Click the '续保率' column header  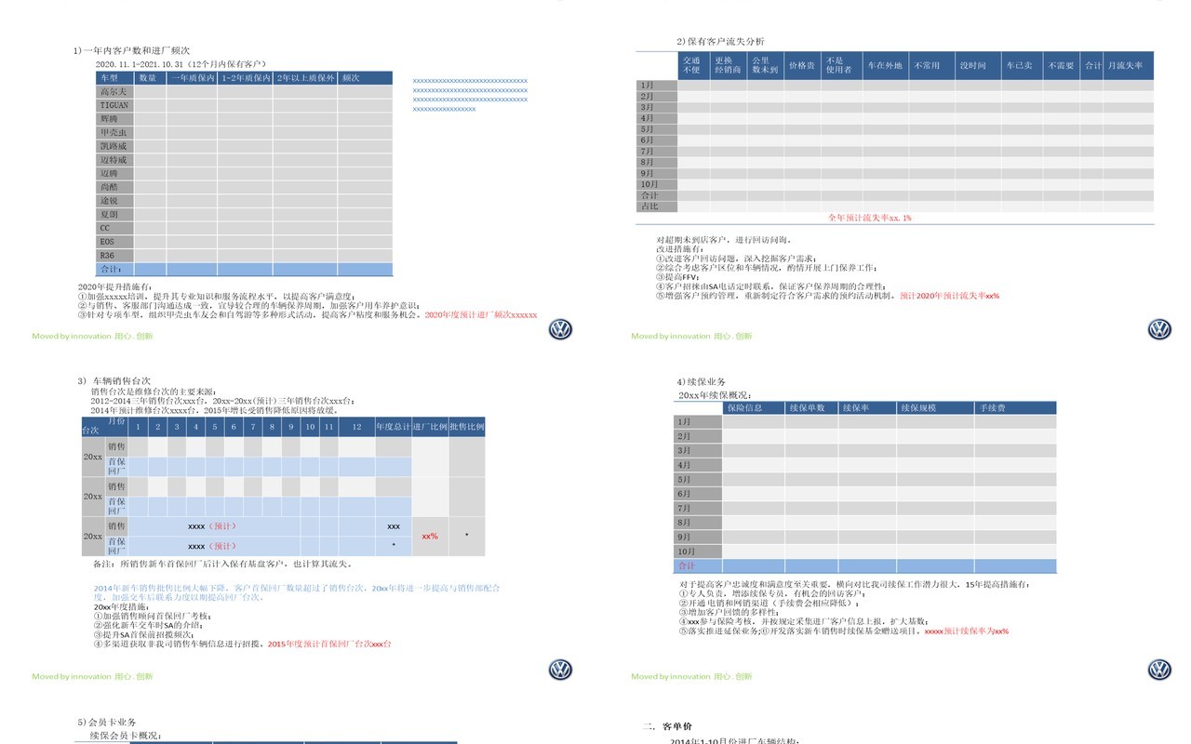pyautogui.click(x=868, y=407)
